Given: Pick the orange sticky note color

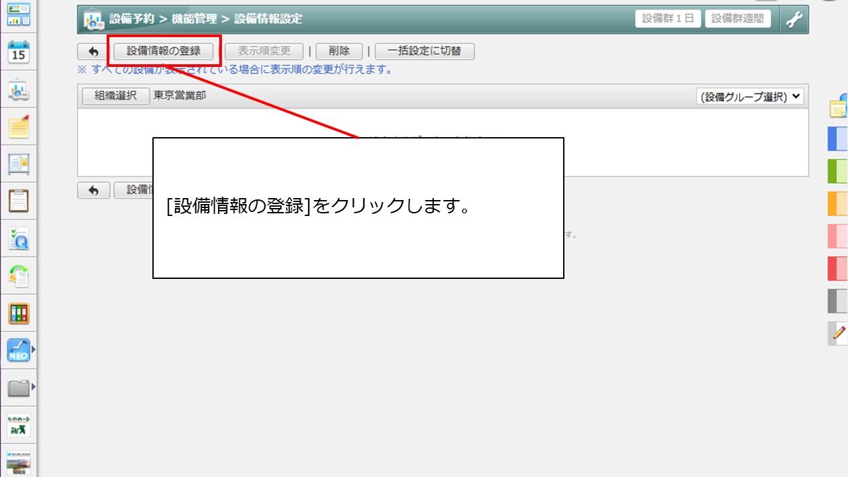Looking at the screenshot, I should (x=838, y=203).
